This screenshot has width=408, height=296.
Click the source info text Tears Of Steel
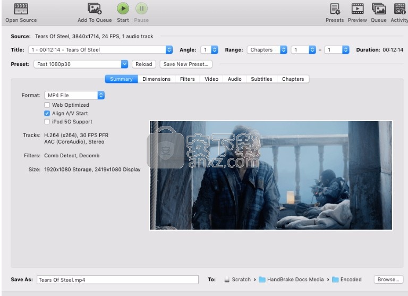pos(94,36)
